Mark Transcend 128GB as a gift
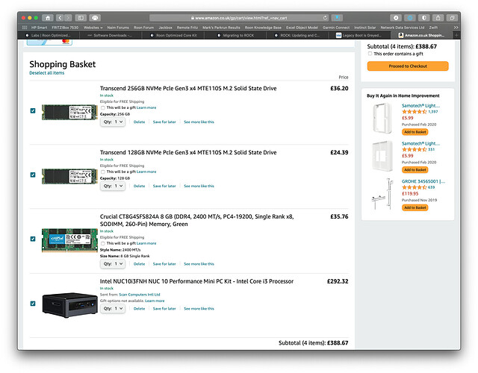 [x=103, y=172]
